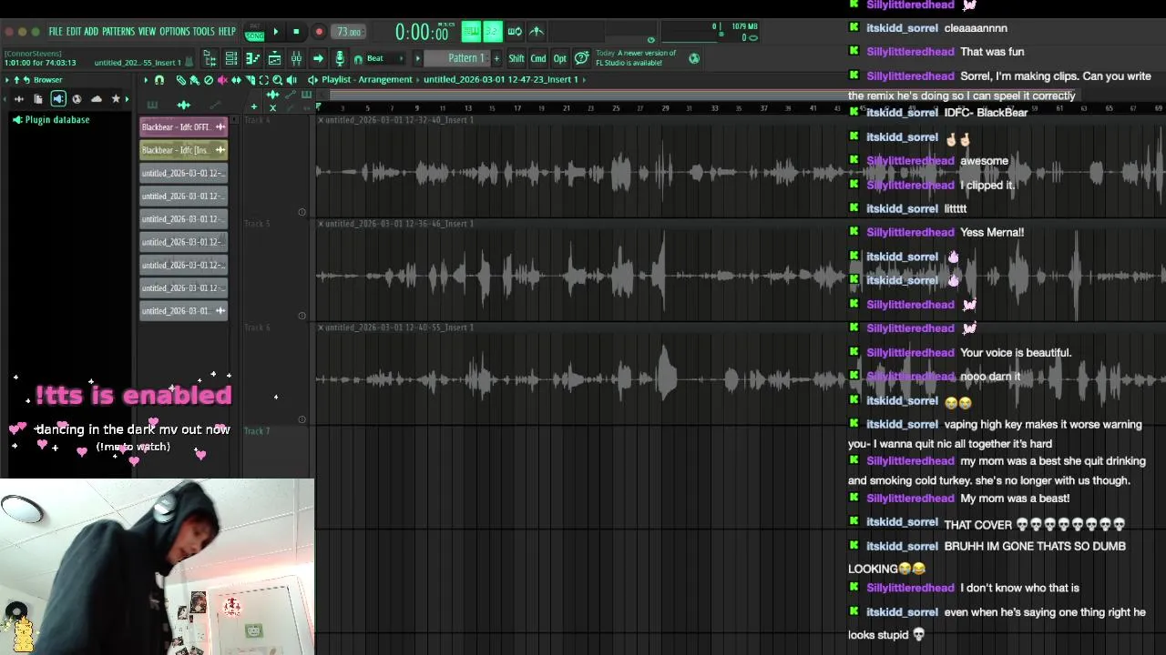Click the 0:00:00 time display
This screenshot has height=655, width=1166.
click(x=422, y=33)
